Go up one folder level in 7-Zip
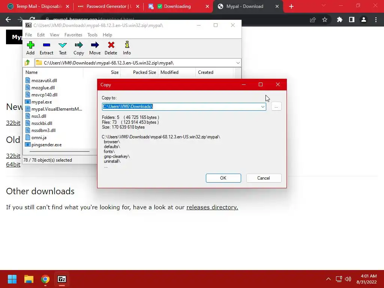This screenshot has width=384, height=288. pos(27,63)
